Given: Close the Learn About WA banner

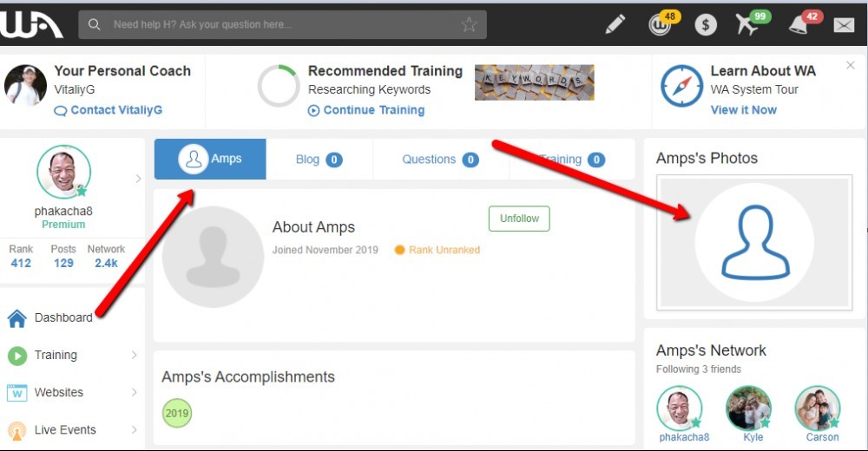Looking at the screenshot, I should [851, 65].
